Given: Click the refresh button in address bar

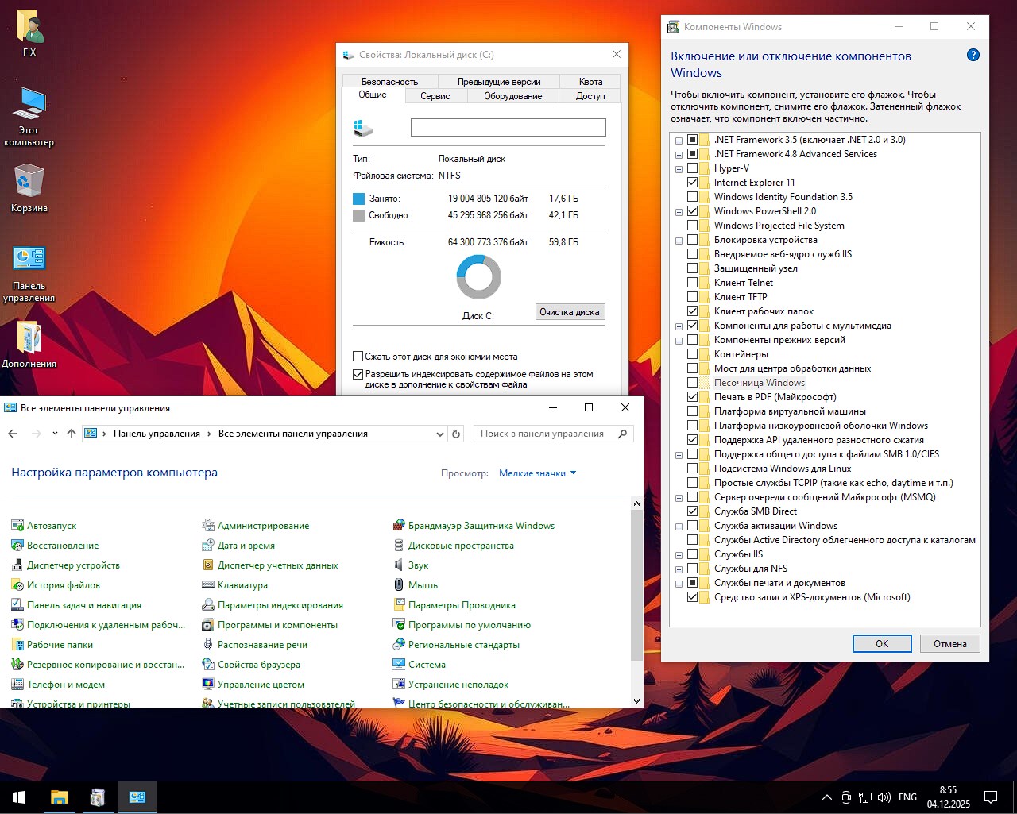Looking at the screenshot, I should [x=456, y=434].
